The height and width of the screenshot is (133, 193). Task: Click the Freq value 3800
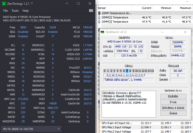(x=23, y=27)
